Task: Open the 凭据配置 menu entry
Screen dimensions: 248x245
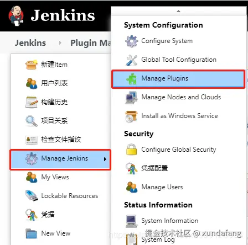Action: pyautogui.click(x=154, y=168)
